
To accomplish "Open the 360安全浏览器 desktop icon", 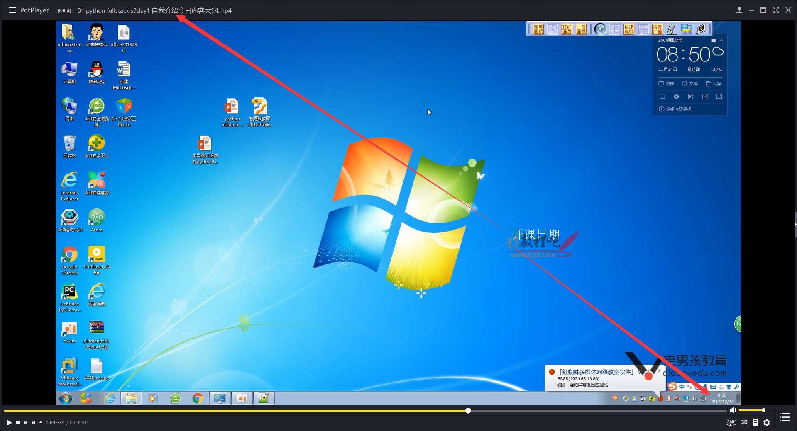I will coord(97,112).
